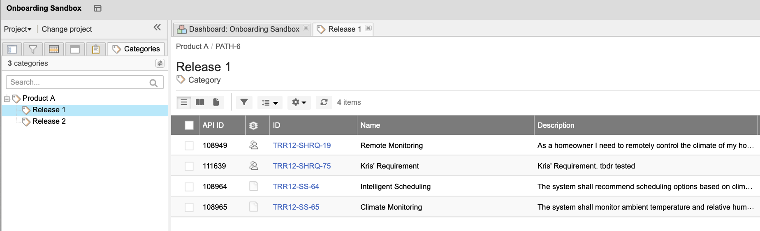Click Change project link
Viewport: 760px width, 231px height.
coord(67,29)
